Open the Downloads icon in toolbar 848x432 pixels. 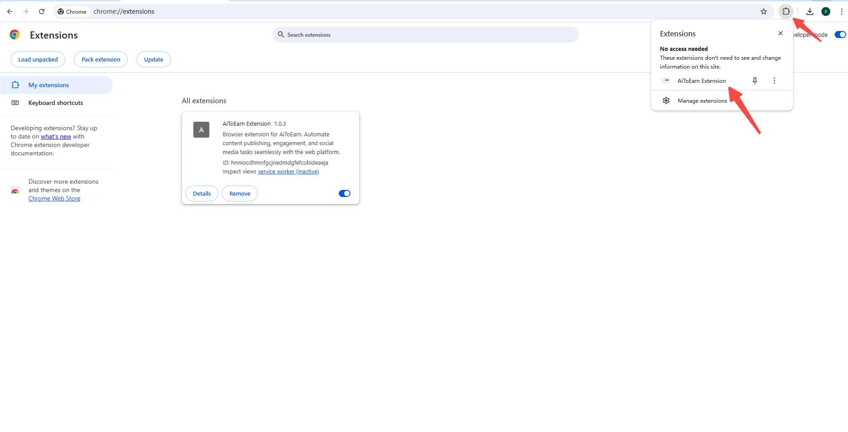point(809,12)
